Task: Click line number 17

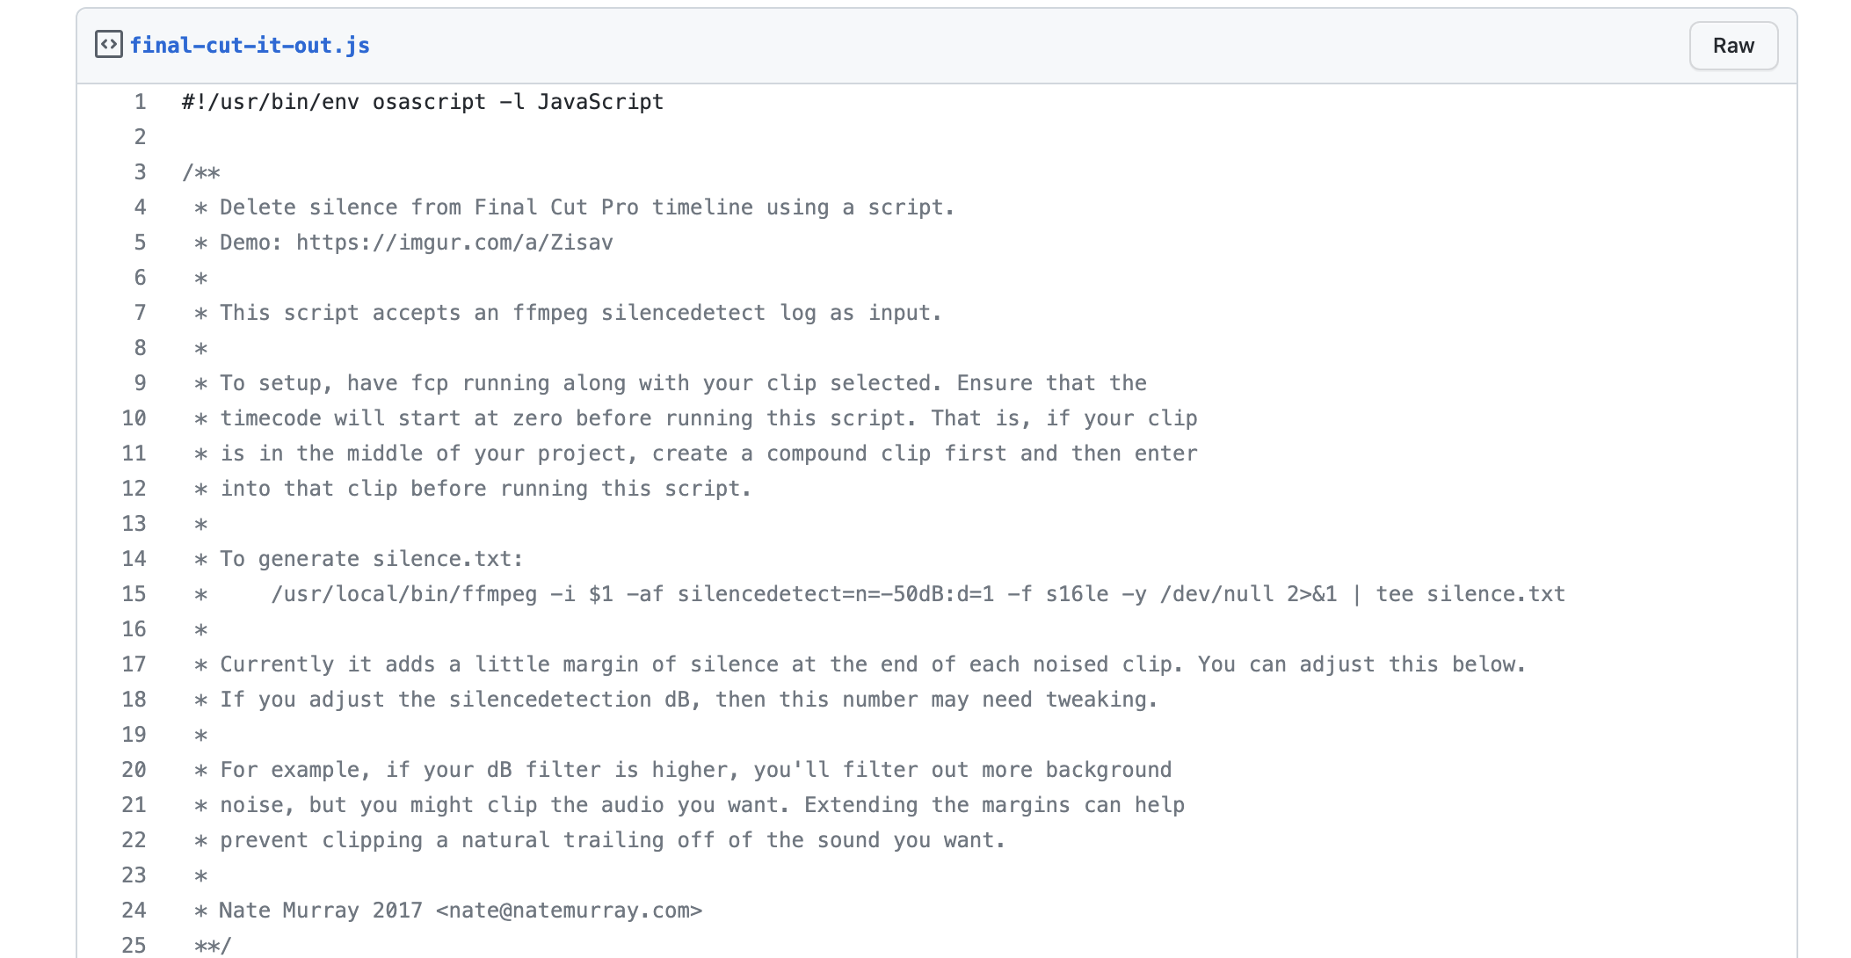Action: point(134,664)
